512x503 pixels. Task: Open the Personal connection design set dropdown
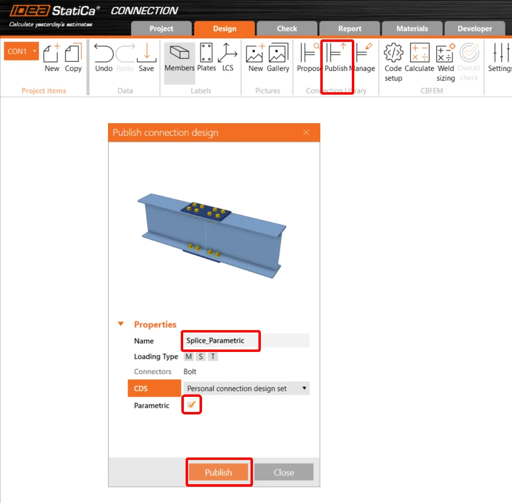pyautogui.click(x=246, y=388)
